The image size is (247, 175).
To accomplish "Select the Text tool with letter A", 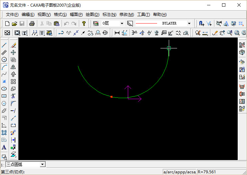I will 4,147.
